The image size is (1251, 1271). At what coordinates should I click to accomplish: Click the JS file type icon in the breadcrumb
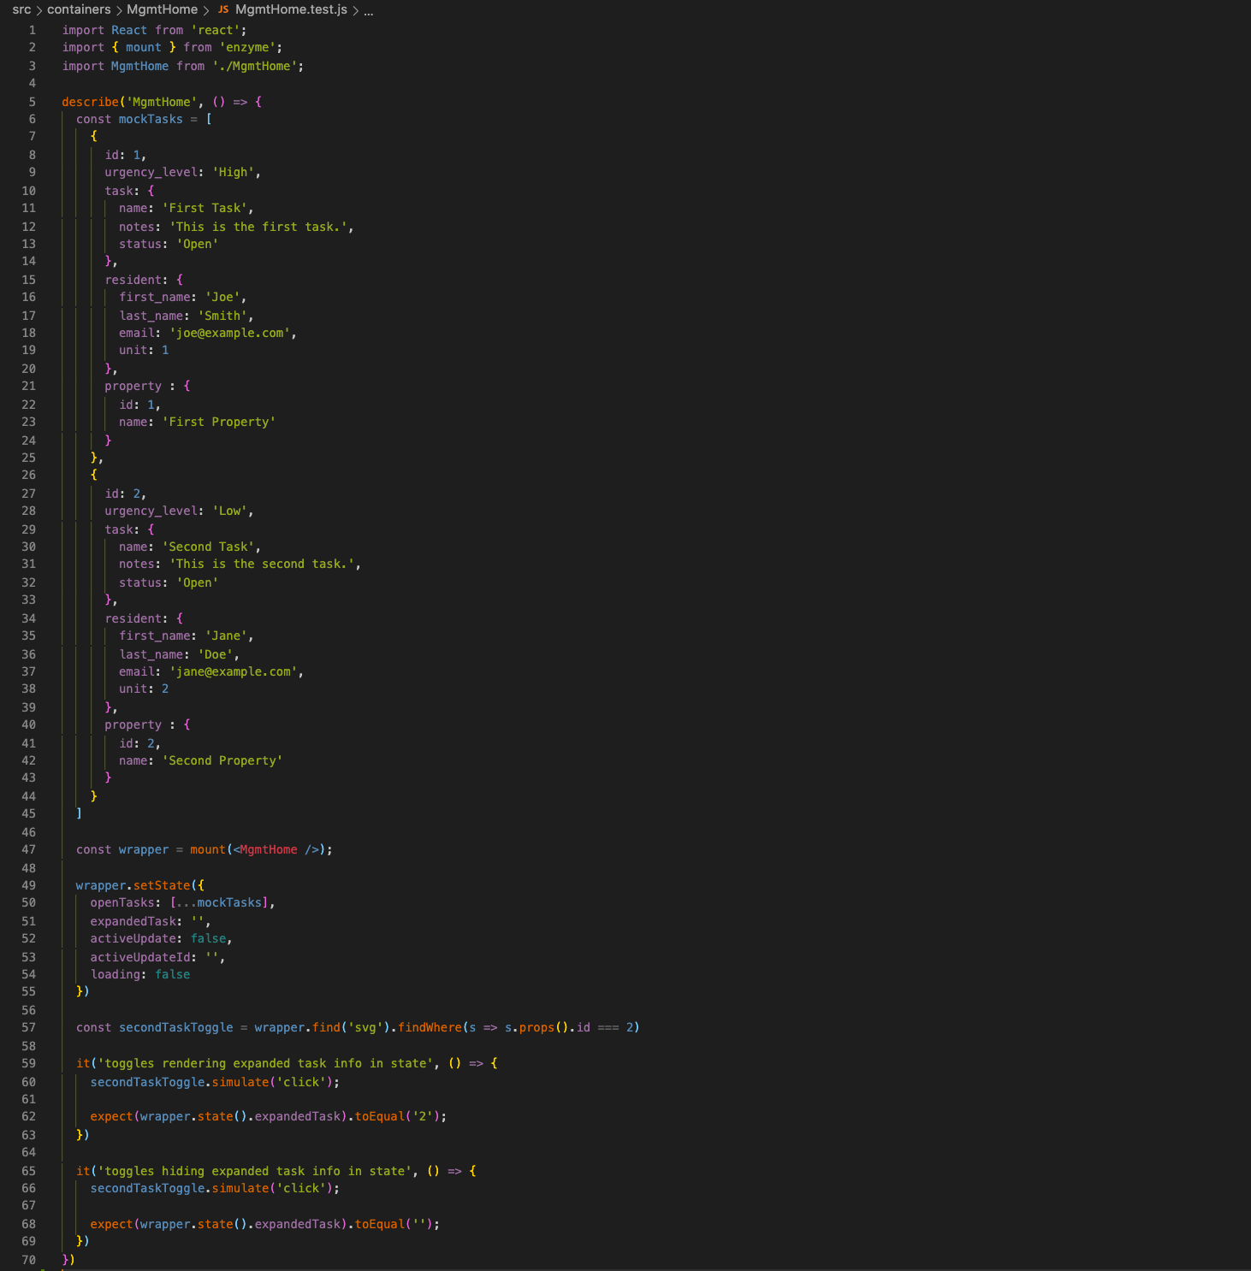222,9
